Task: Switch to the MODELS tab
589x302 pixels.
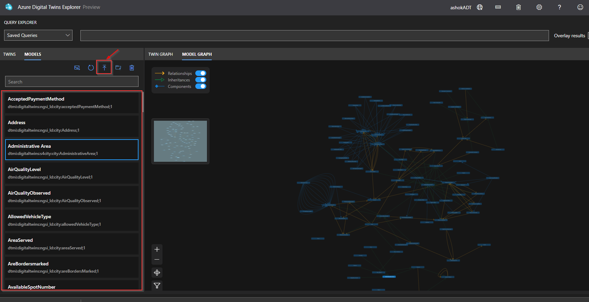Action: click(33, 54)
